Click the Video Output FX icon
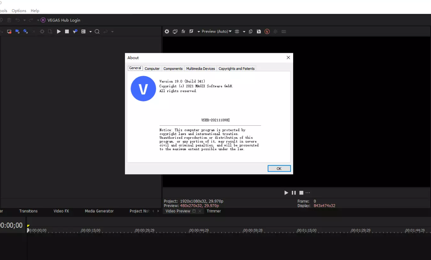Viewport: 431px width, 260px height. click(x=183, y=31)
